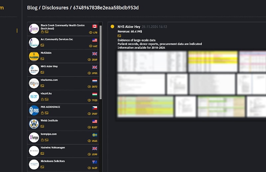This screenshot has width=266, height=172.
Task: Open yellow-highlighted spreadsheet thumbnail in top row
Action: pos(213,61)
